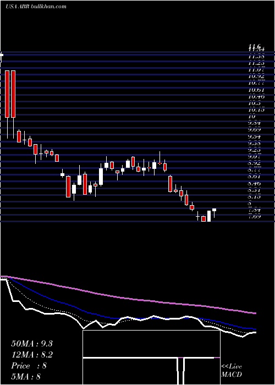
Task: Click the USA ABR ticker label
Action: (18, 7)
